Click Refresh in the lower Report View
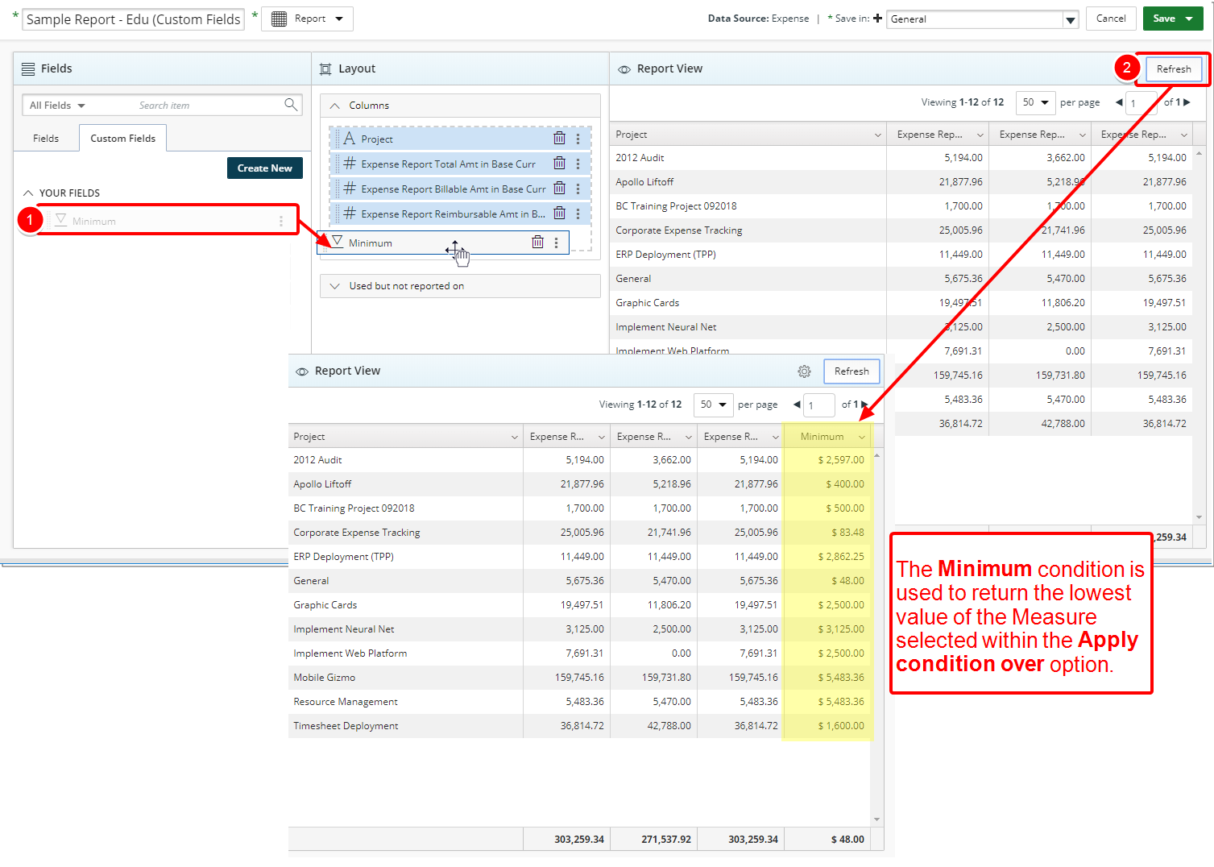The width and height of the screenshot is (1214, 867). point(851,371)
